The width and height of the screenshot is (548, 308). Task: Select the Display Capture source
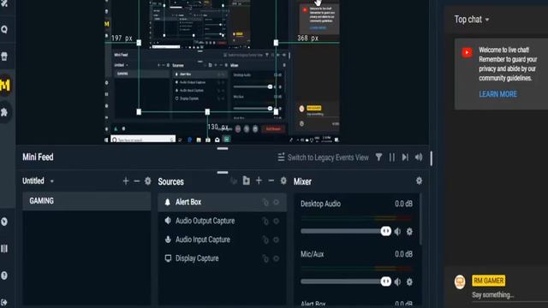click(223, 258)
